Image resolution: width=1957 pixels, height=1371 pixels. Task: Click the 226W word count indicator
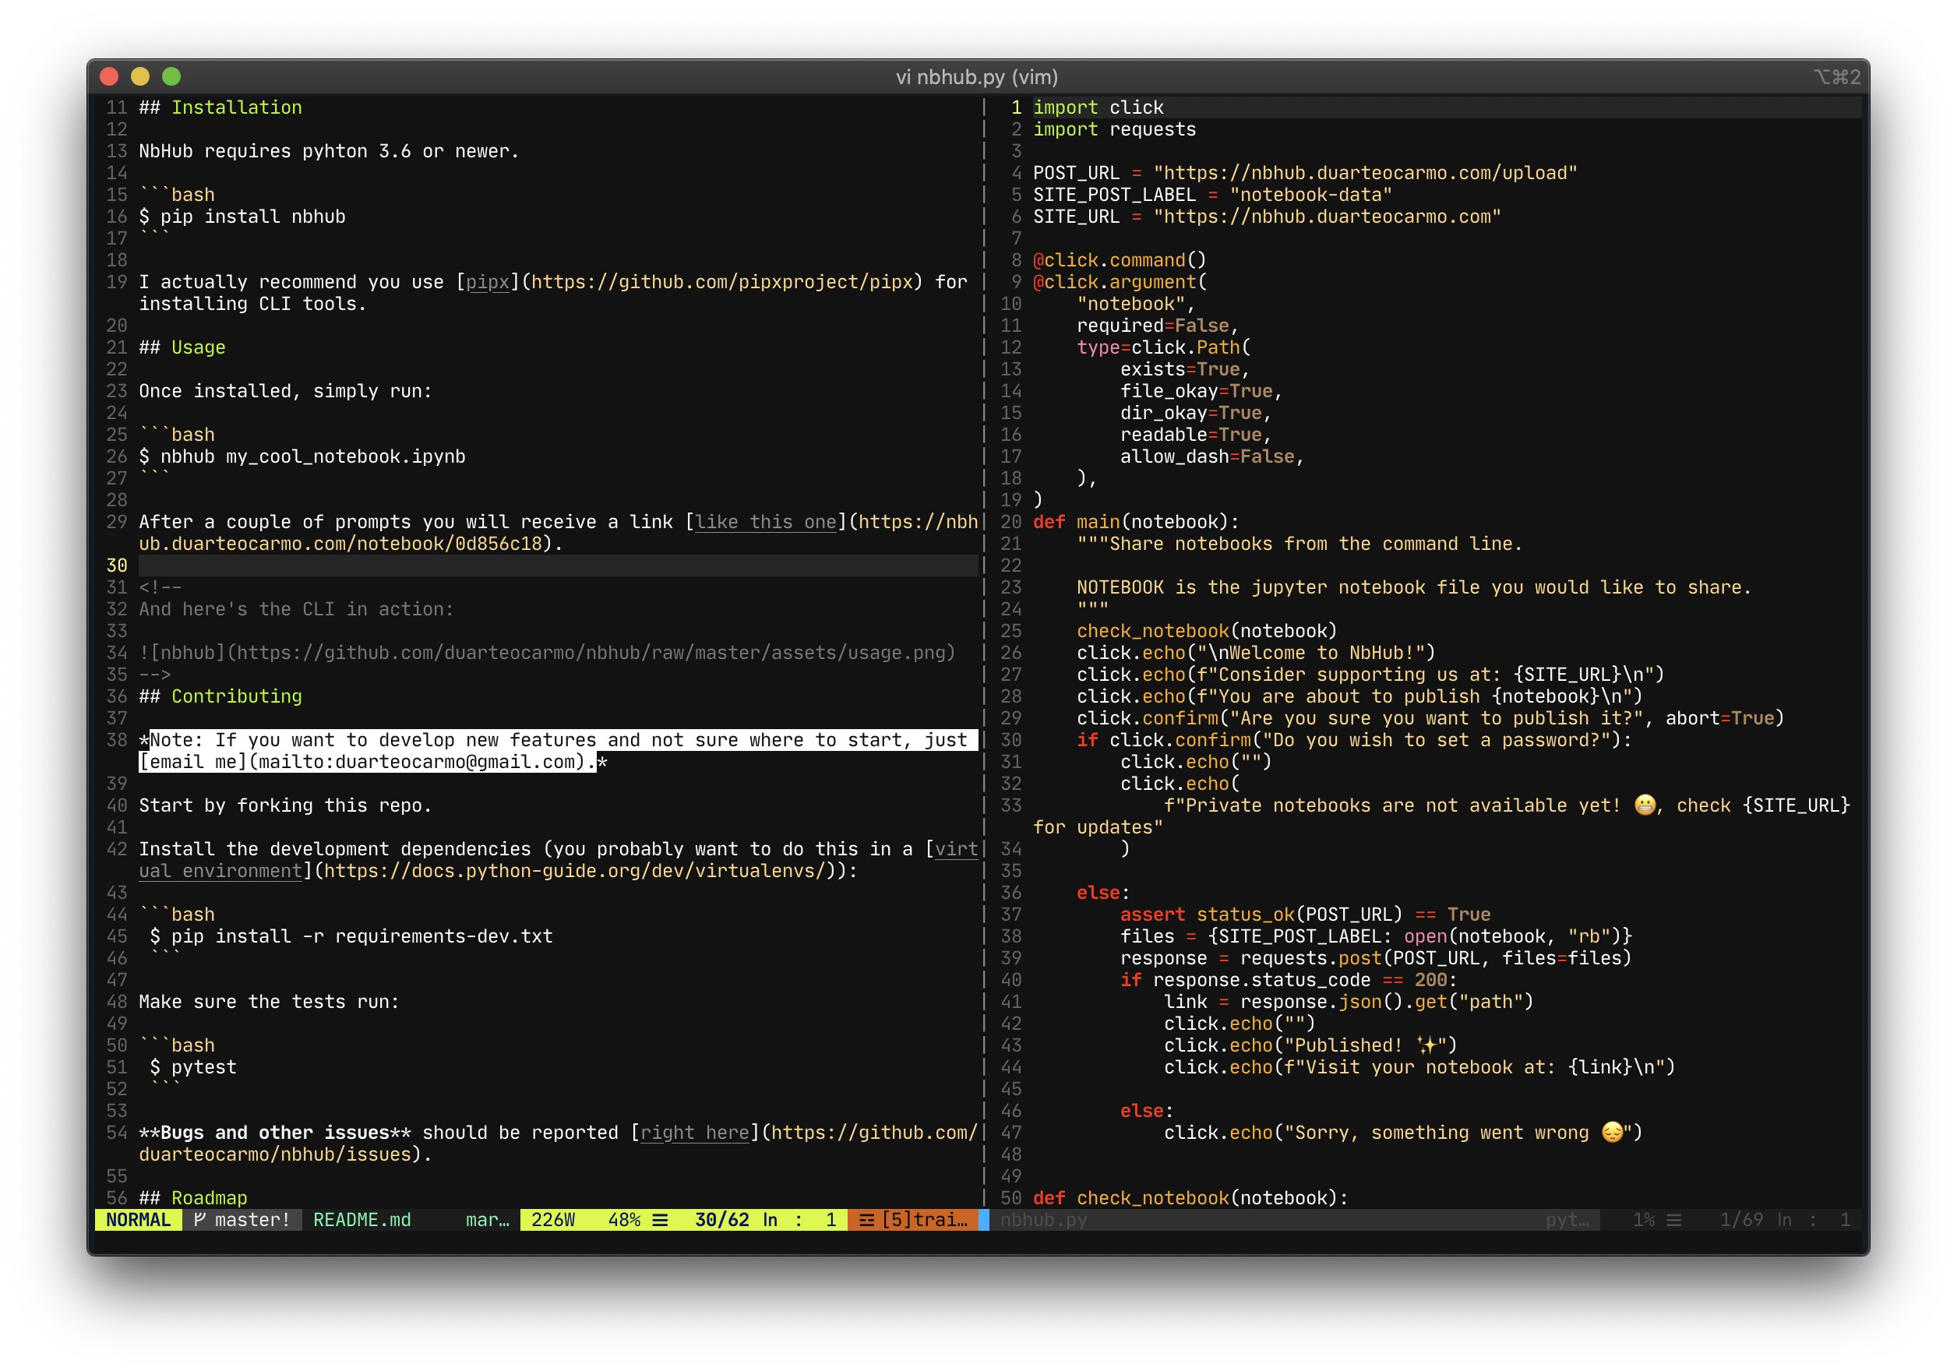[552, 1219]
